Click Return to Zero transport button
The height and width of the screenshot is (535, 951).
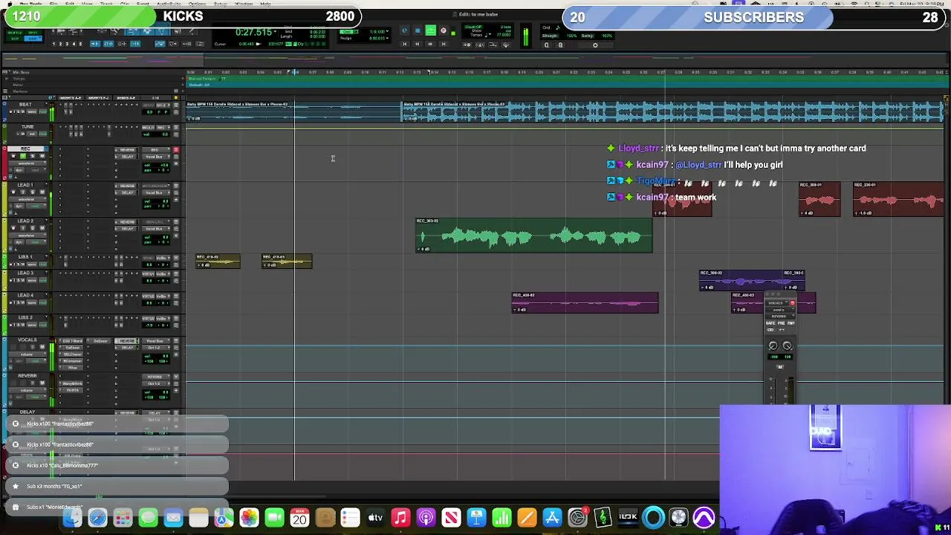404,44
